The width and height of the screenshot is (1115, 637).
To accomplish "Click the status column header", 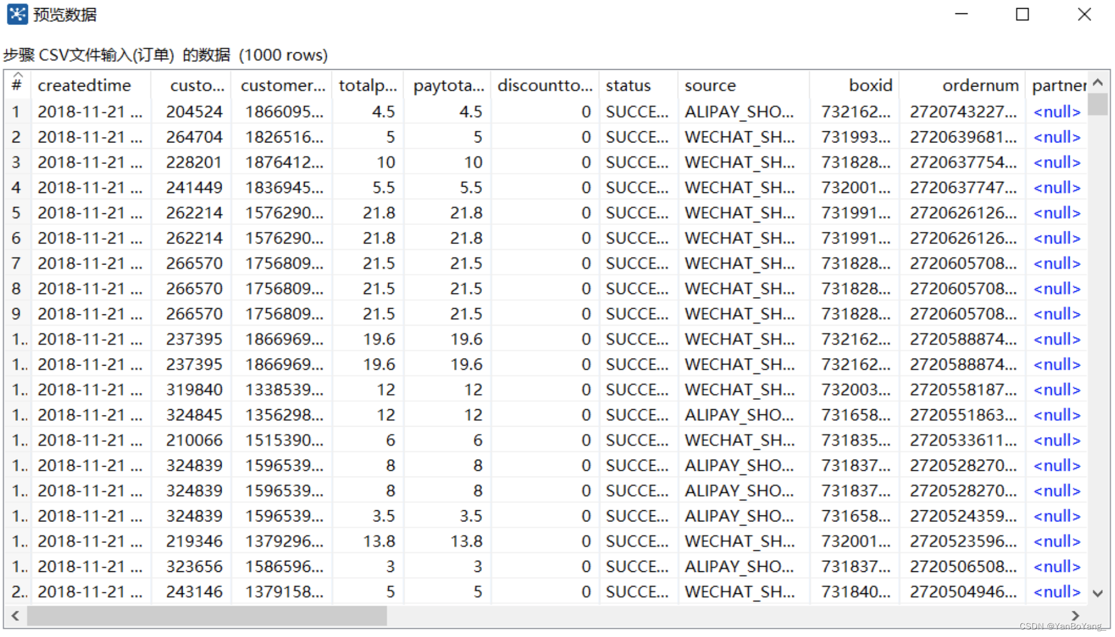I will (x=638, y=85).
